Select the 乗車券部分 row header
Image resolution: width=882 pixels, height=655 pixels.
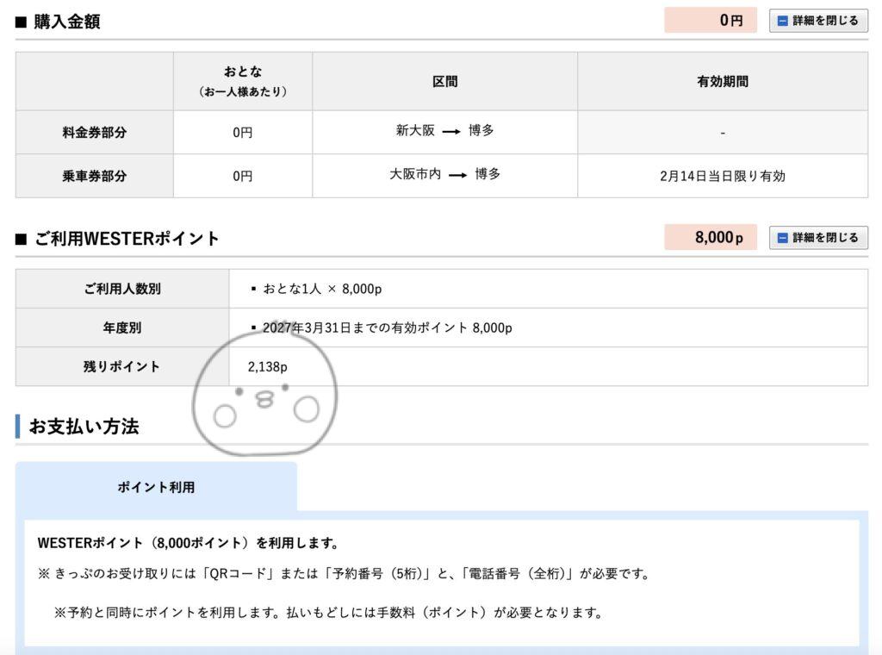tap(95, 176)
